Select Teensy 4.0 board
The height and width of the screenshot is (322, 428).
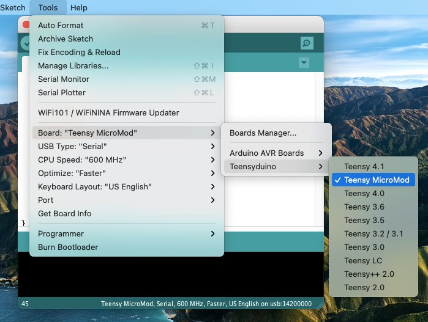373,193
